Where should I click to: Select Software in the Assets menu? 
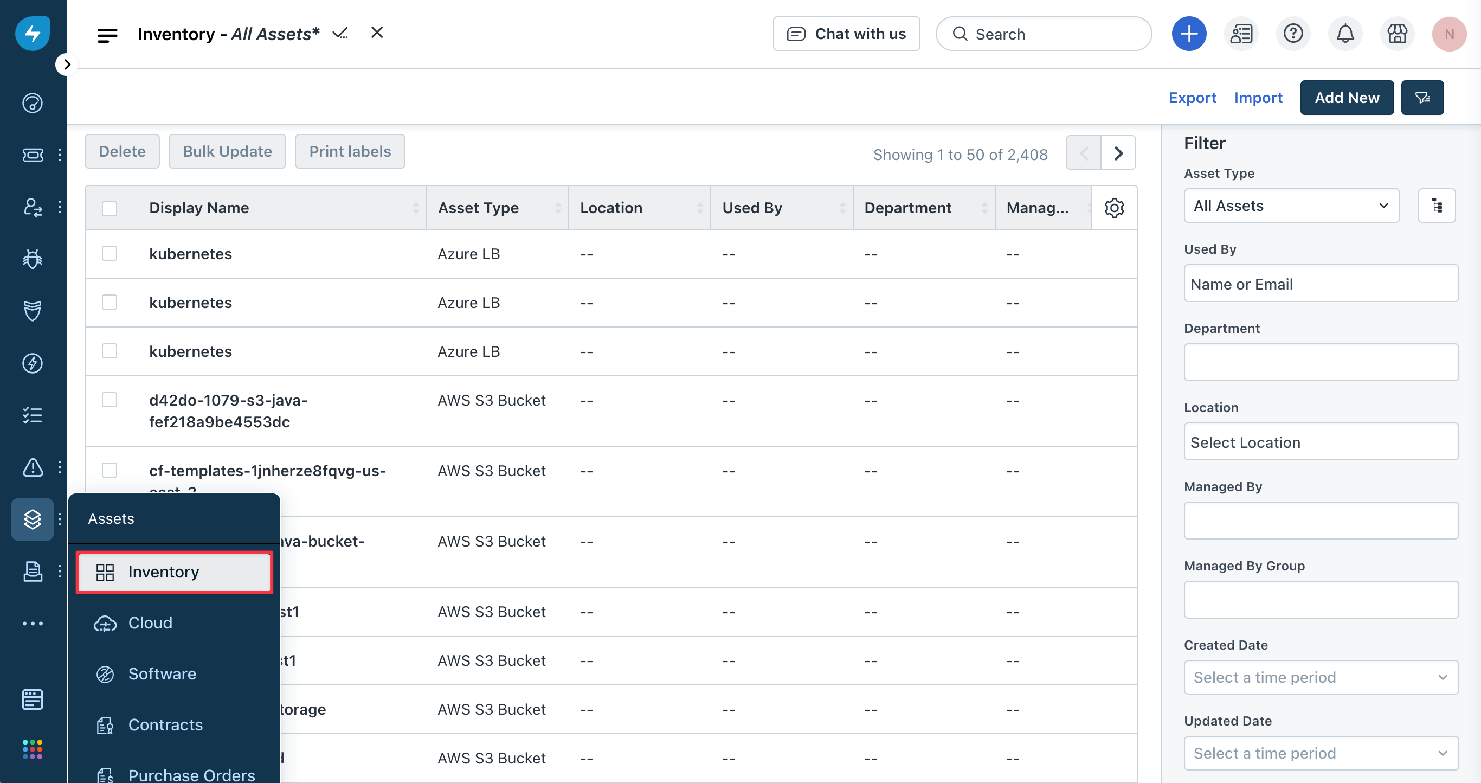coord(162,674)
